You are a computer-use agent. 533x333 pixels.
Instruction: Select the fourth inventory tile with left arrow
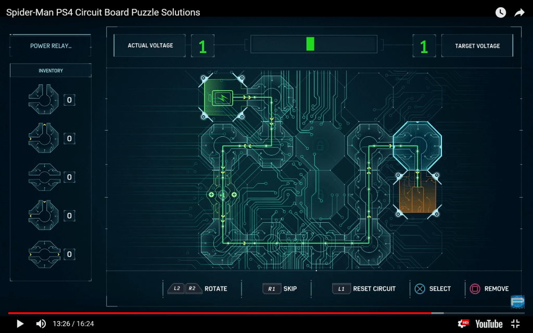click(44, 215)
